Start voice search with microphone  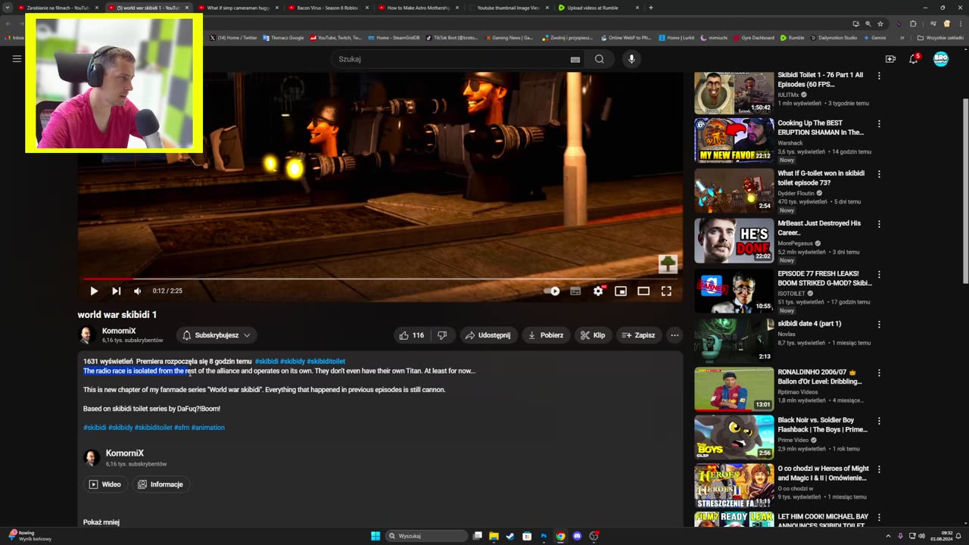631,59
